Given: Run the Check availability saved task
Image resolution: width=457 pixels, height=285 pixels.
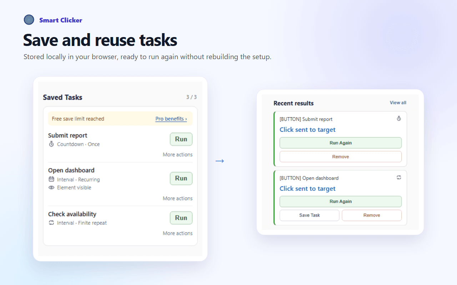Looking at the screenshot, I should coord(181,218).
